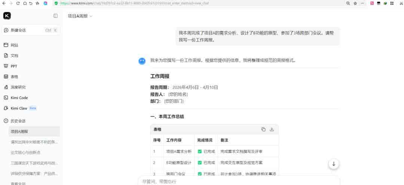This screenshot has width=404, height=185.
Task: Click the [您的姓名] placeholder text
Action: (x=178, y=95)
